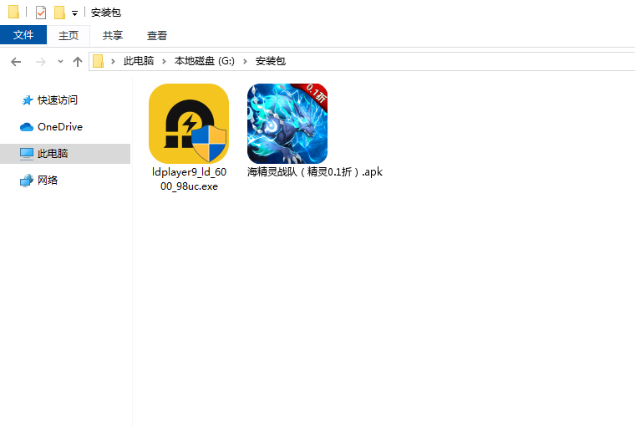Screen dimensions: 635x428
Task: Open the 文件 menu tab
Action: [23, 35]
